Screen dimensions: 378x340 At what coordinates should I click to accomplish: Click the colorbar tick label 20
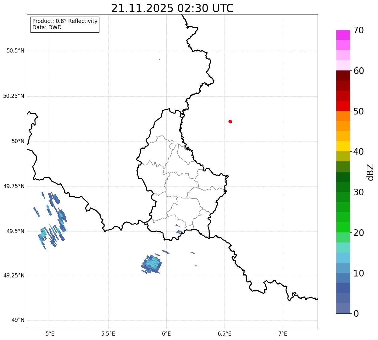tap(359, 233)
